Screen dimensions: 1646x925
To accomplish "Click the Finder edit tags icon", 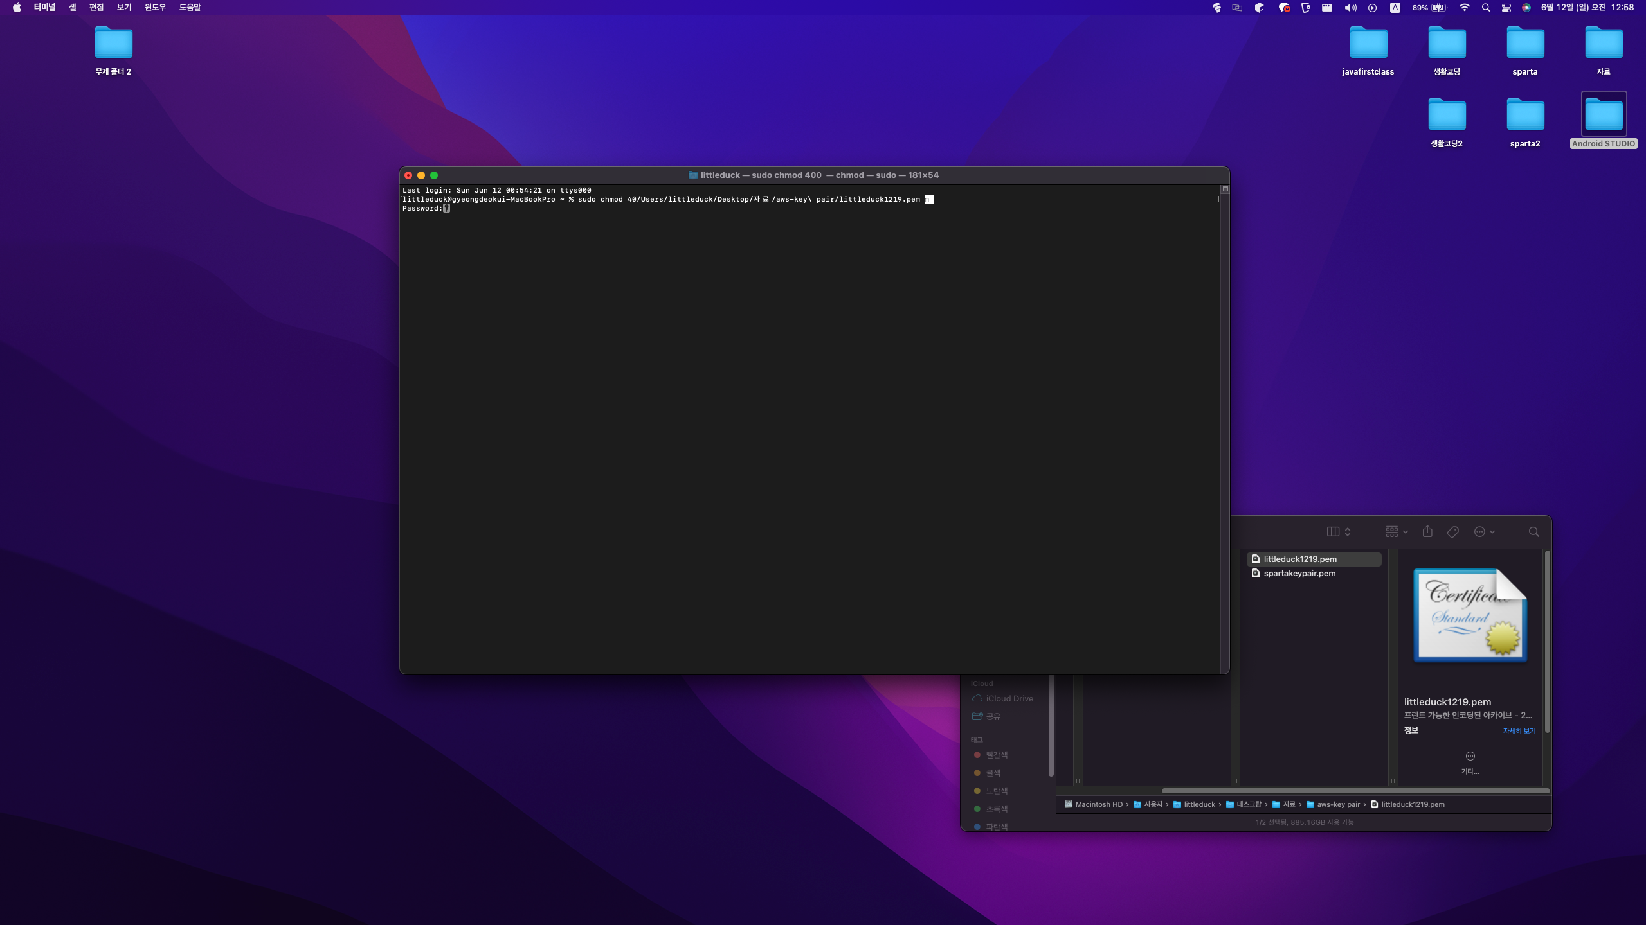I will (x=1452, y=532).
